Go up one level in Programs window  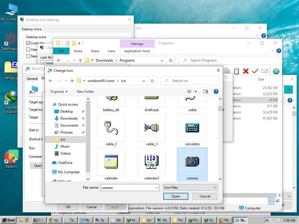coord(80,61)
